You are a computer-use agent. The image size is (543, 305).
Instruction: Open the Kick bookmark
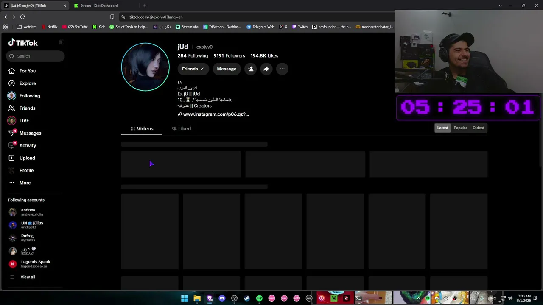[98, 27]
